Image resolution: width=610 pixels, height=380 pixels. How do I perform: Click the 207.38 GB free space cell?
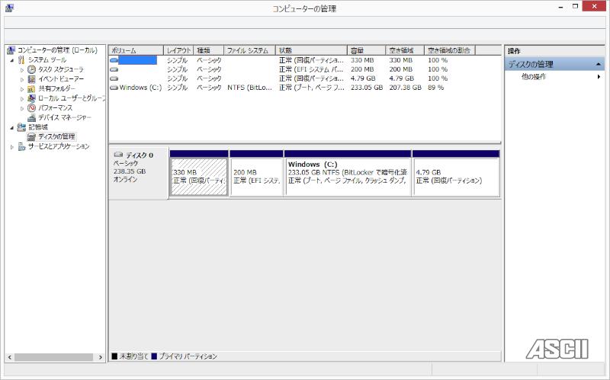(x=405, y=88)
